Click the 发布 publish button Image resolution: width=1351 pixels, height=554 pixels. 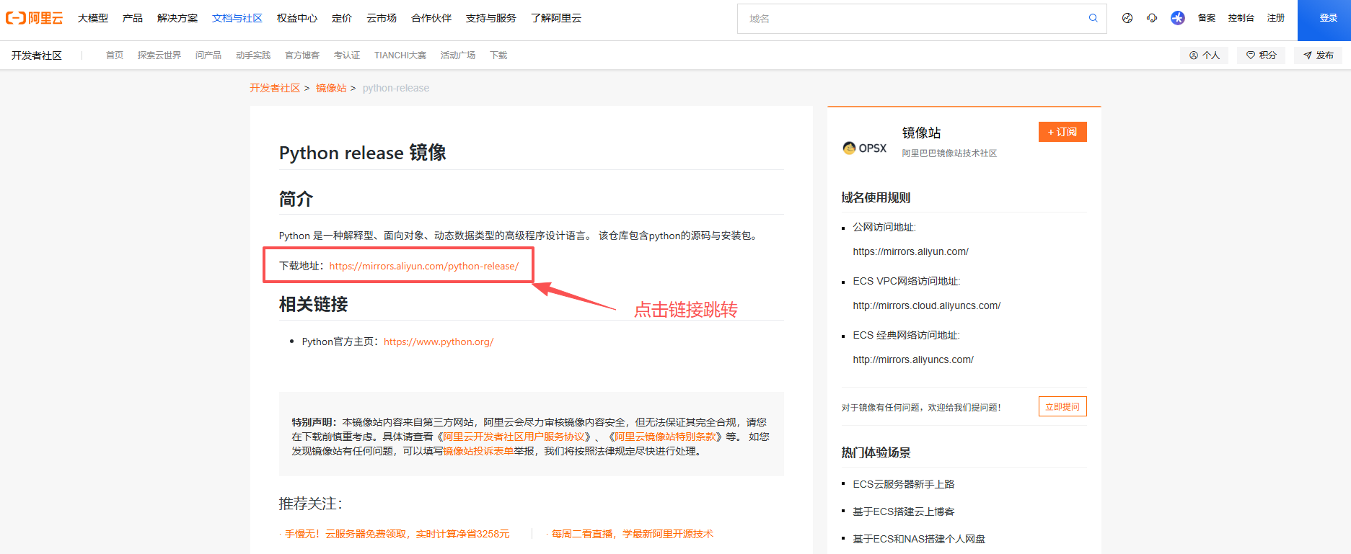tap(1318, 55)
